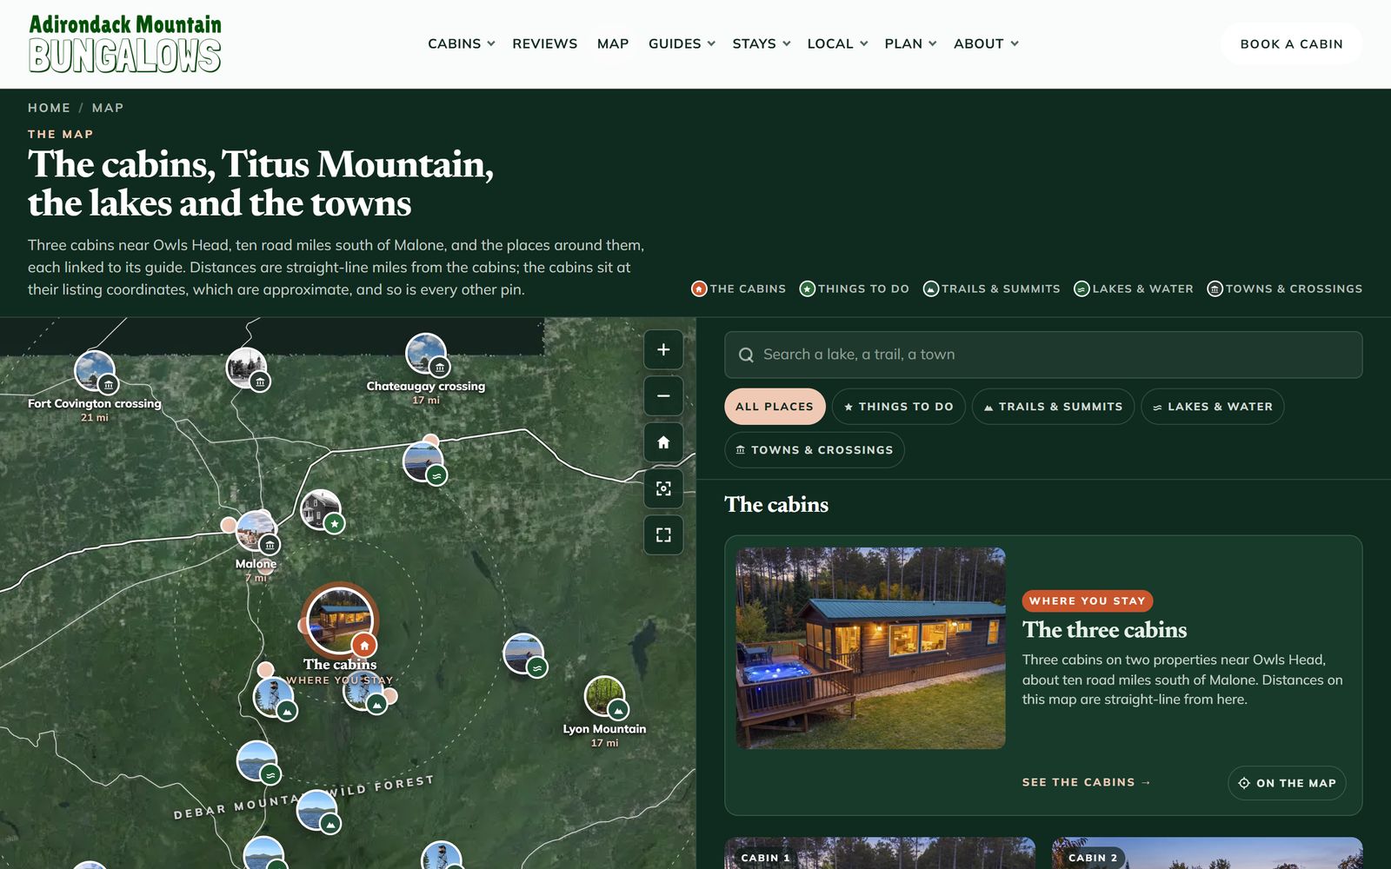Open Reviews in the top navigation
The height and width of the screenshot is (869, 1391).
pos(544,43)
